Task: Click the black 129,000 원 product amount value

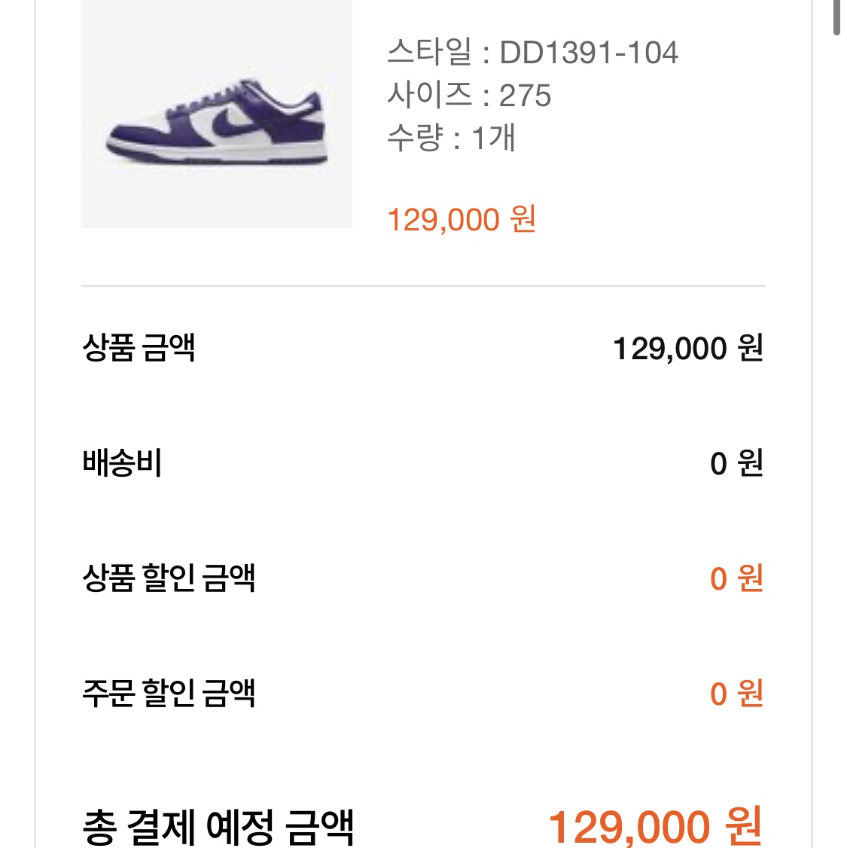Action: tap(688, 348)
